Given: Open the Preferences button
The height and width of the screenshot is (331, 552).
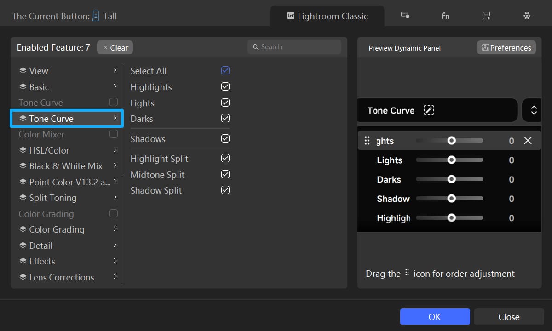Looking at the screenshot, I should 506,47.
